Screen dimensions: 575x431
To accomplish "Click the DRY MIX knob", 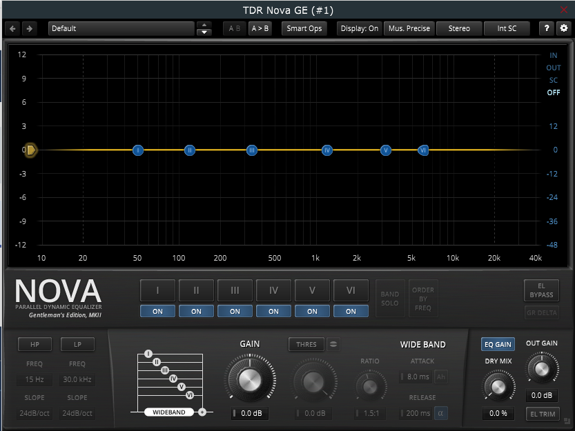I will [498, 386].
